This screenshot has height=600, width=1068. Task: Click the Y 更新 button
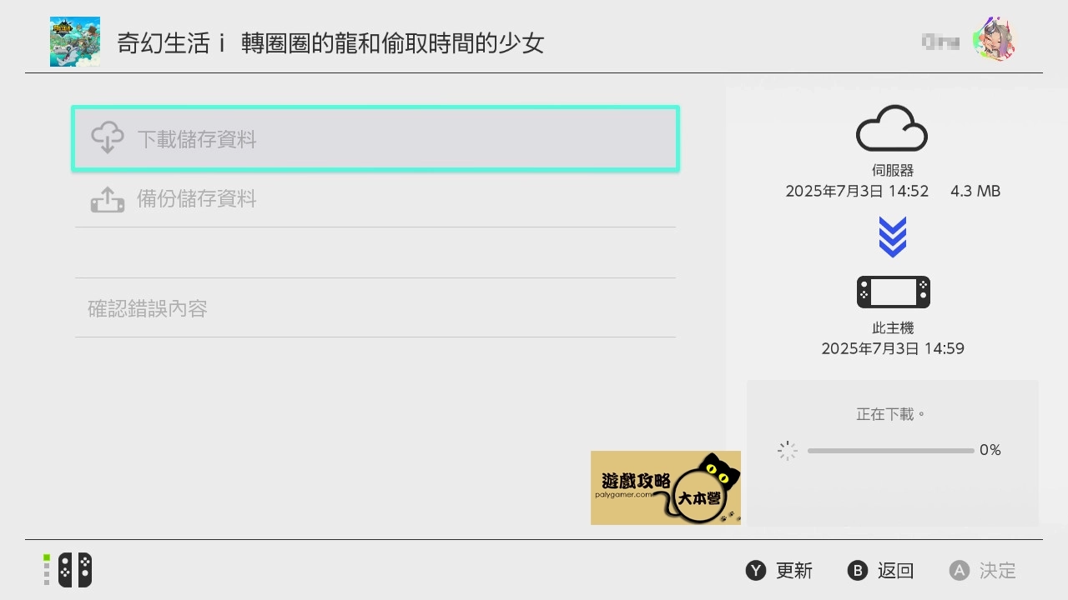point(779,571)
